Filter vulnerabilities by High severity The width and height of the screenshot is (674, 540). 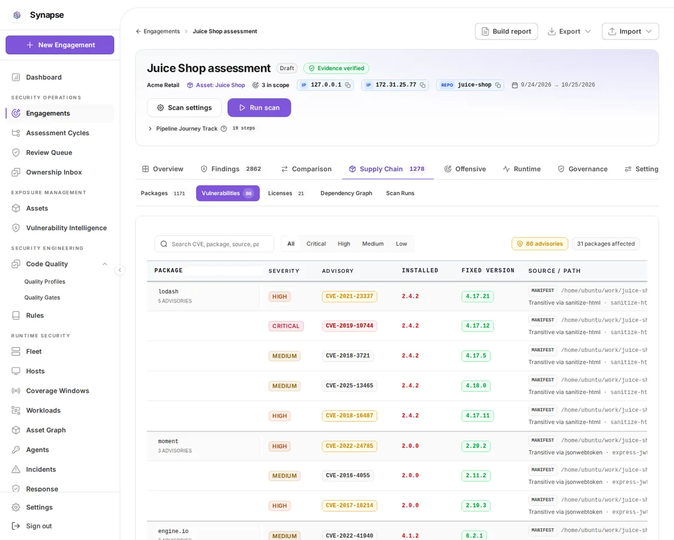coord(344,244)
